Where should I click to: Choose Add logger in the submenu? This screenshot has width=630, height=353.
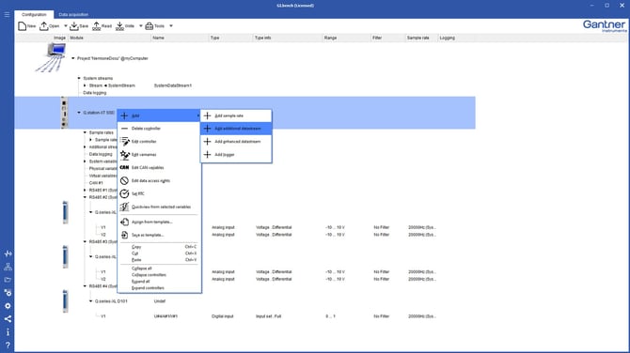pos(236,154)
